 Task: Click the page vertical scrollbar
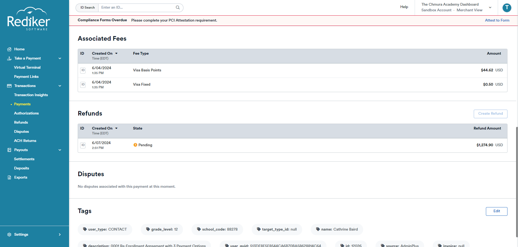click(x=517, y=182)
